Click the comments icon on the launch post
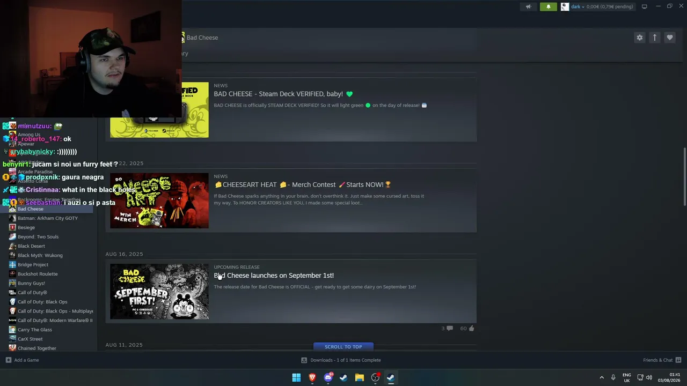The image size is (687, 386). point(449,328)
